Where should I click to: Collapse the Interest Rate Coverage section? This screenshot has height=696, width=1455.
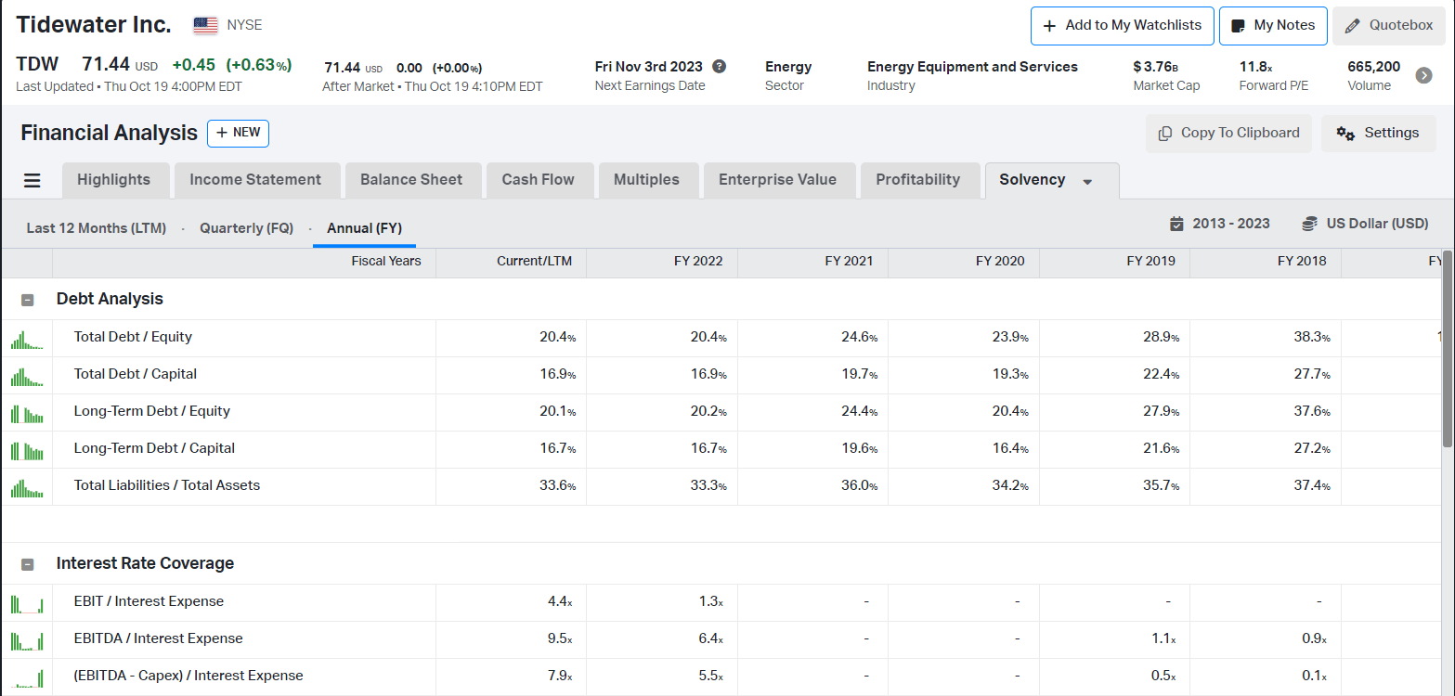click(x=28, y=564)
